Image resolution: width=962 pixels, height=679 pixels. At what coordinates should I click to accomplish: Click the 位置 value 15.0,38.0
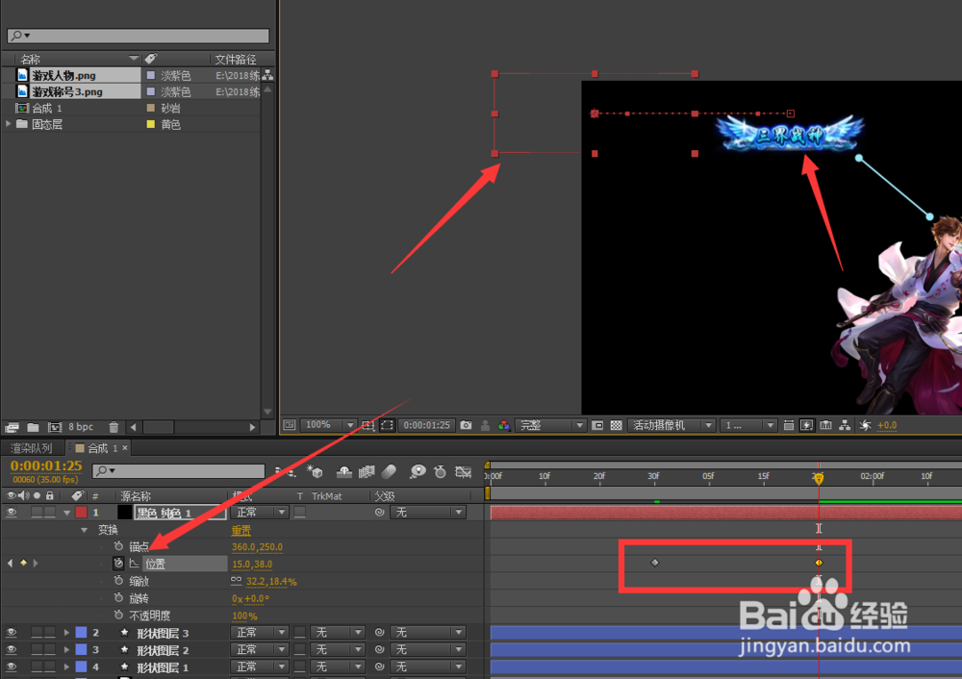click(x=252, y=565)
